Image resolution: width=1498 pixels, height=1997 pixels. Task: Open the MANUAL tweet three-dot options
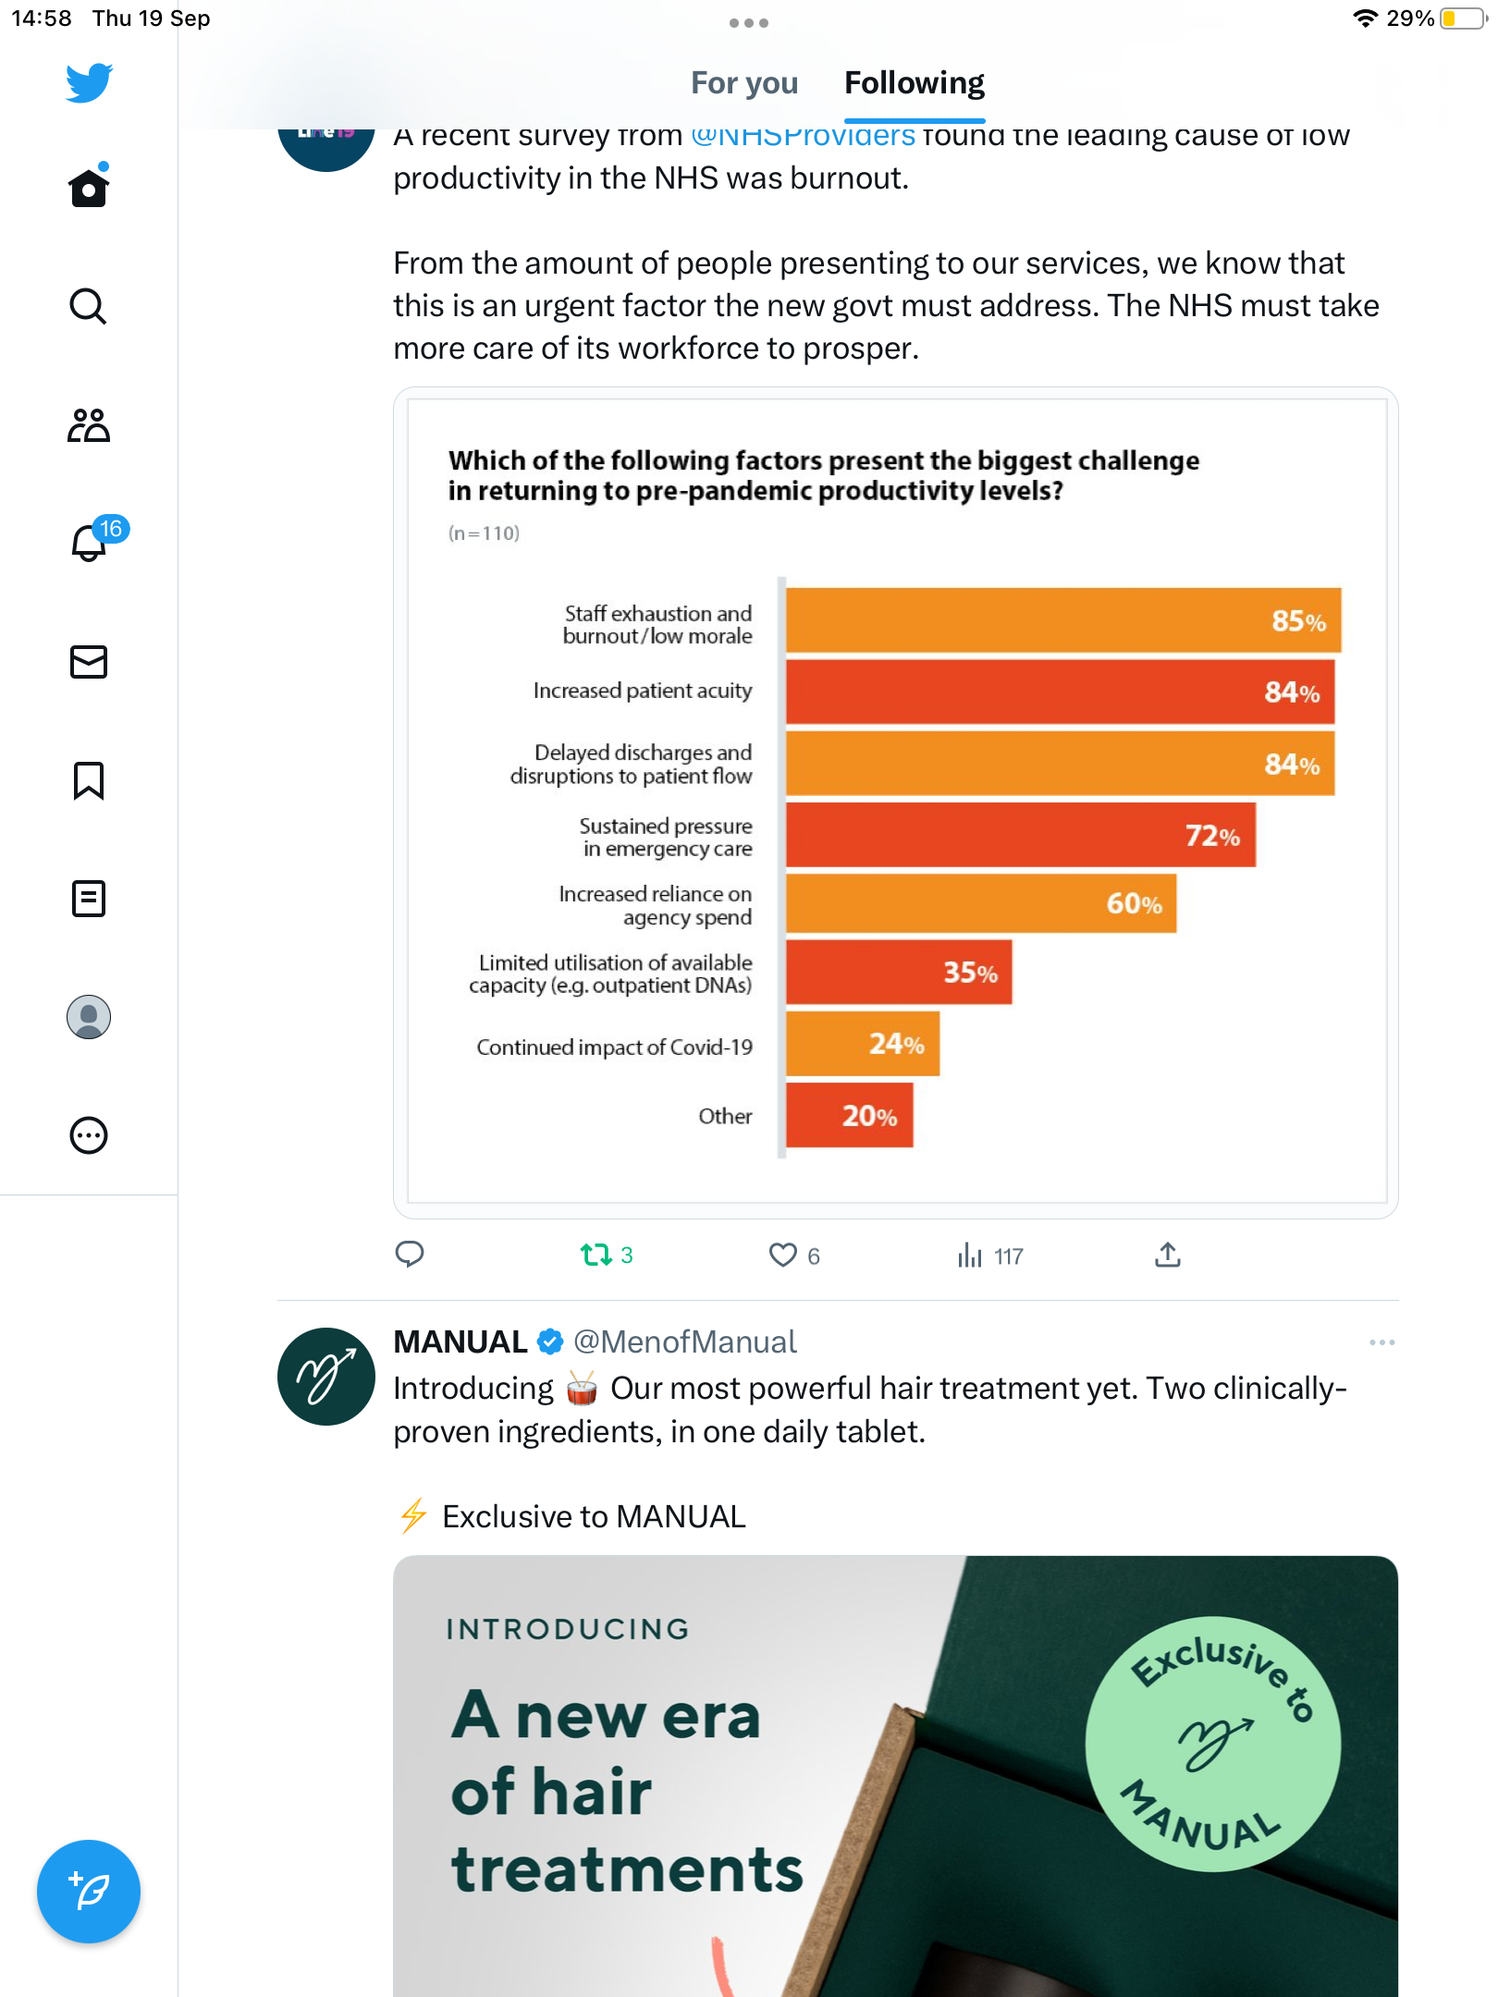coord(1381,1342)
